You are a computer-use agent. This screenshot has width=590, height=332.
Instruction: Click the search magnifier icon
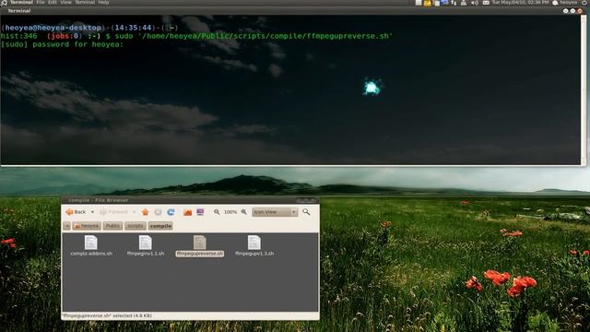click(306, 212)
